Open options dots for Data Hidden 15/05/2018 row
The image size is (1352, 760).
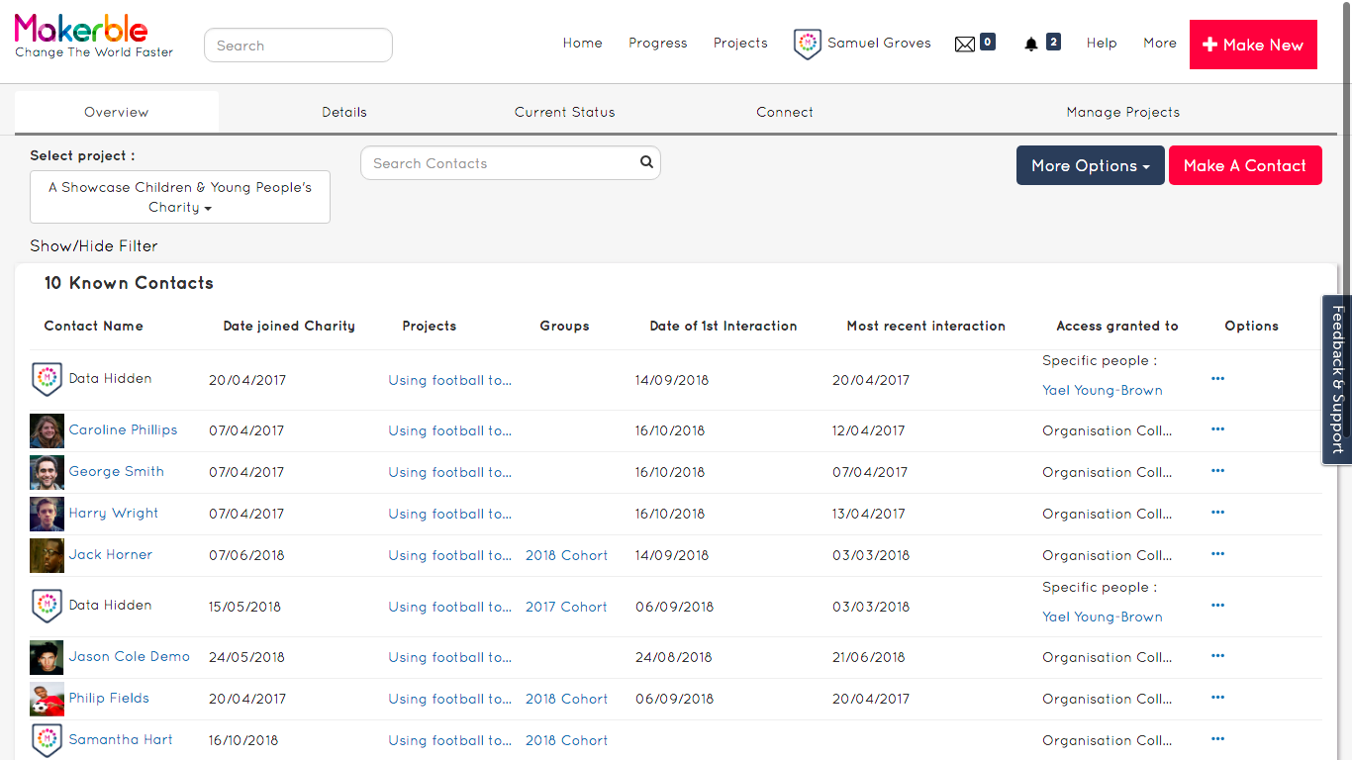click(x=1217, y=606)
